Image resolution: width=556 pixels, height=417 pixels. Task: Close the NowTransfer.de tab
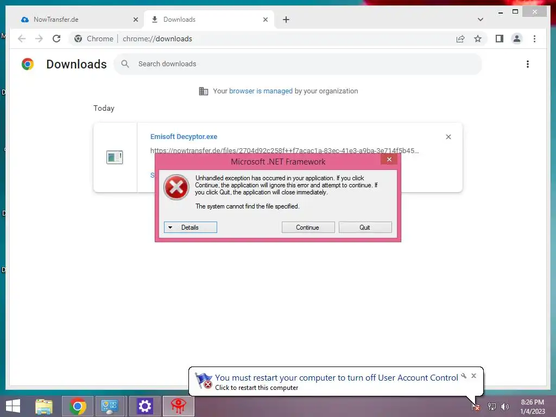pos(135,20)
